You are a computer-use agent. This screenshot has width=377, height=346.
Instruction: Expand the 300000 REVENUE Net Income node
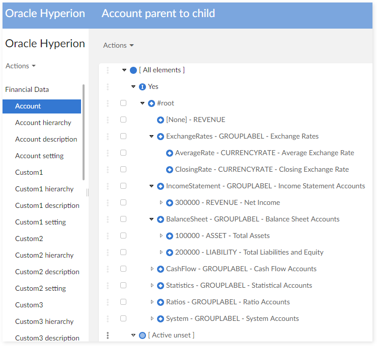coord(161,203)
